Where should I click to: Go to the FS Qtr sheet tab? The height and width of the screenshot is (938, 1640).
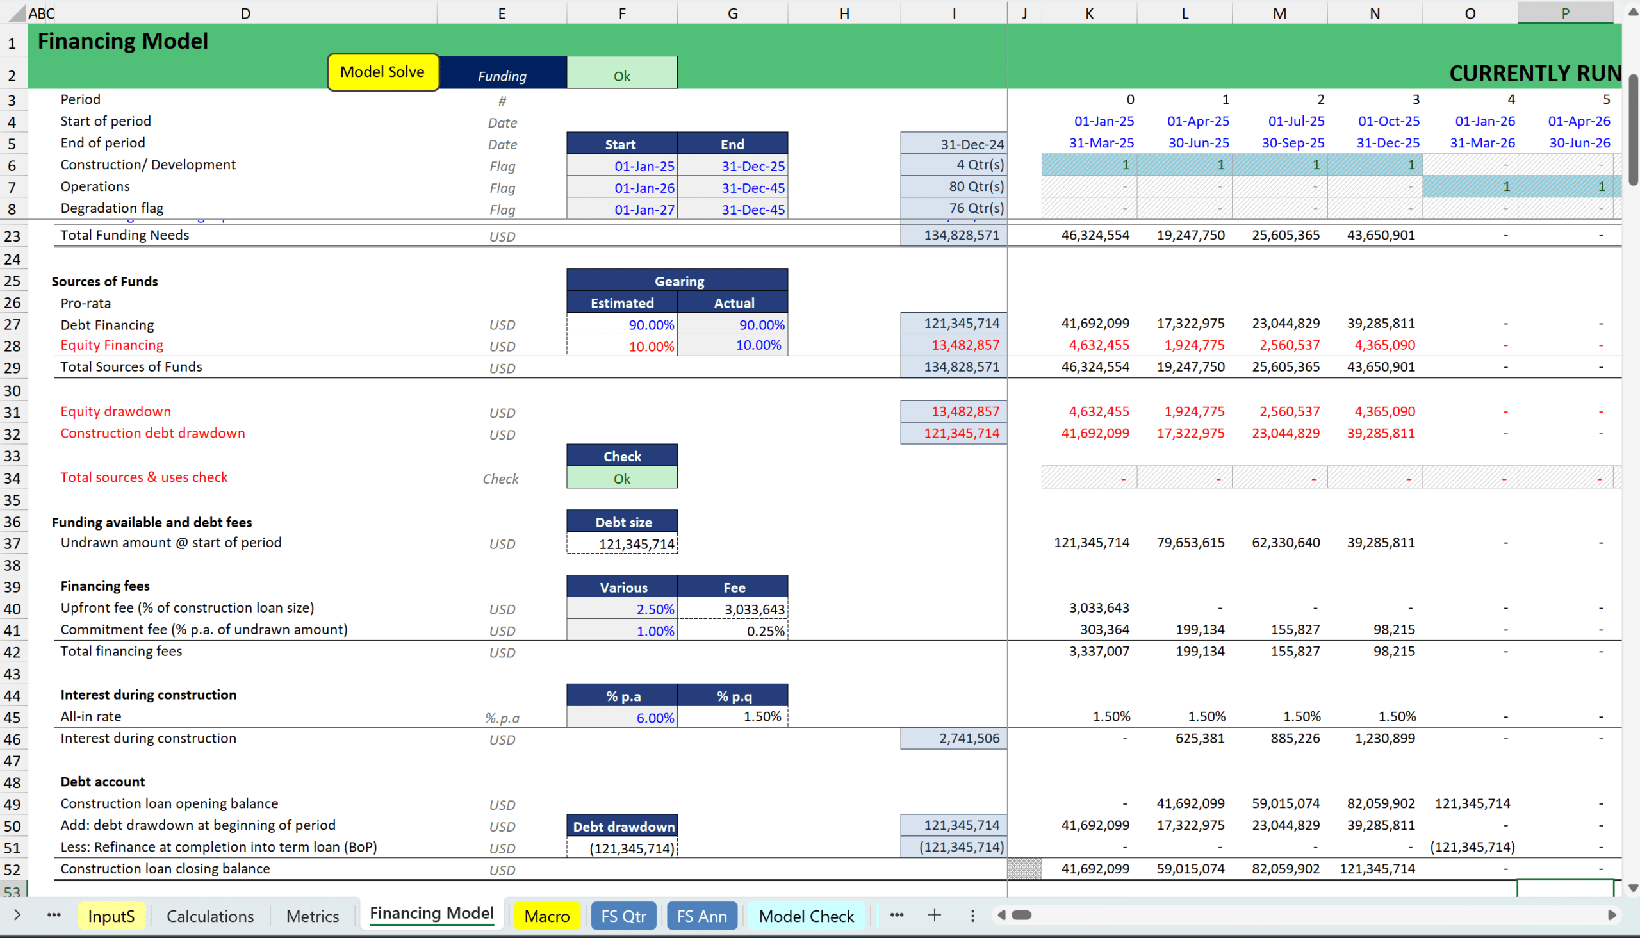(623, 916)
